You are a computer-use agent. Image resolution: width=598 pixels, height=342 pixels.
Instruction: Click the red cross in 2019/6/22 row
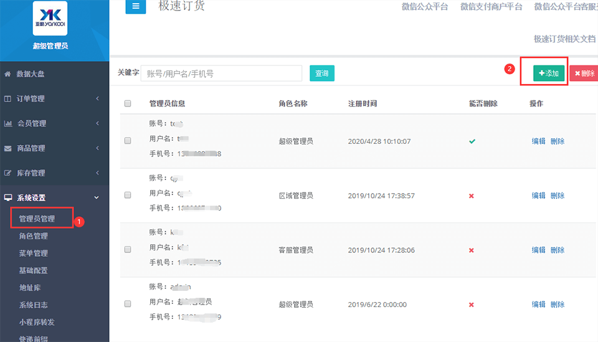(472, 305)
